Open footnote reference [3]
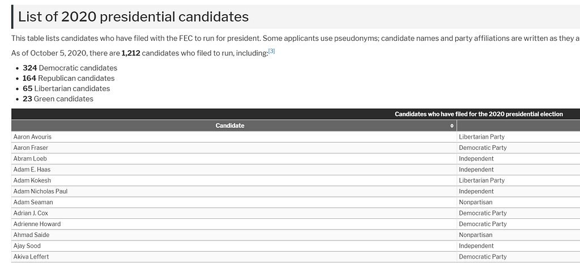Screen dimensions: 580x263 [271, 51]
